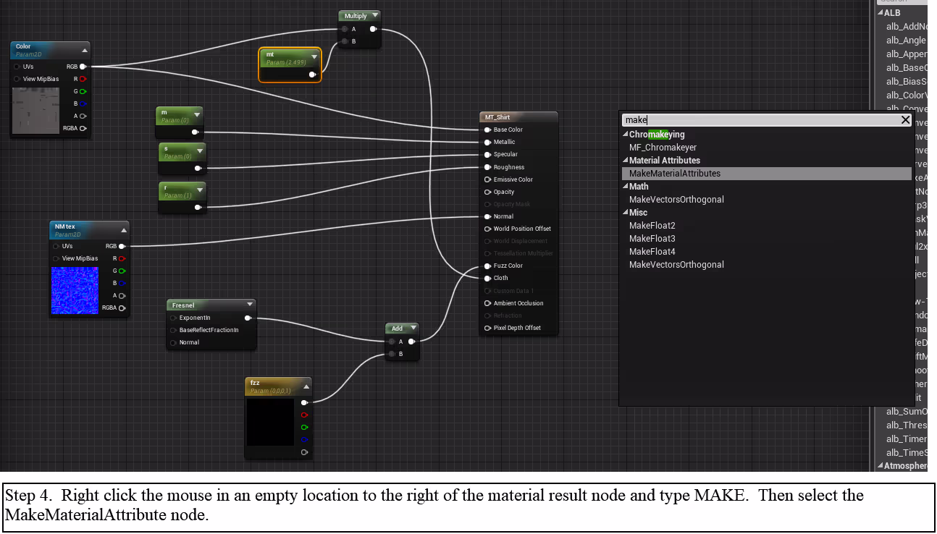Click the mt parameter output pin

click(312, 74)
